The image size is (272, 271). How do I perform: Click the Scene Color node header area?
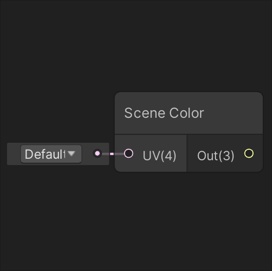(x=188, y=113)
